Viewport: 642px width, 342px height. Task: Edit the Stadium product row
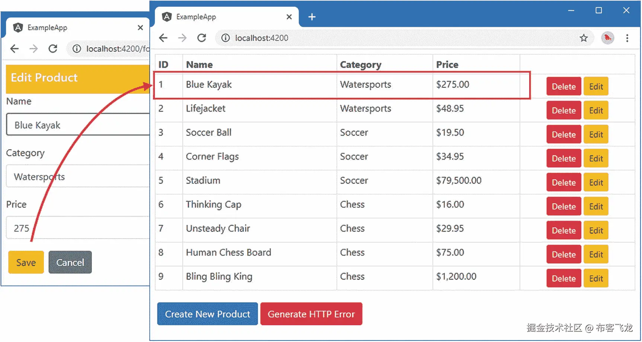(596, 182)
